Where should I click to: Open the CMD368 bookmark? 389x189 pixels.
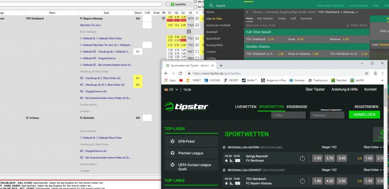coord(213,80)
